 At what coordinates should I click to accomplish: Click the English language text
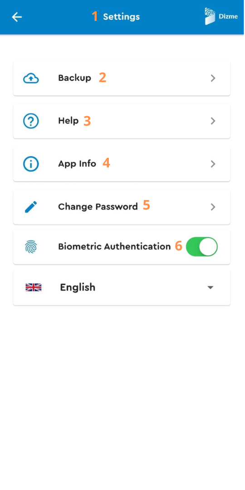tap(78, 288)
